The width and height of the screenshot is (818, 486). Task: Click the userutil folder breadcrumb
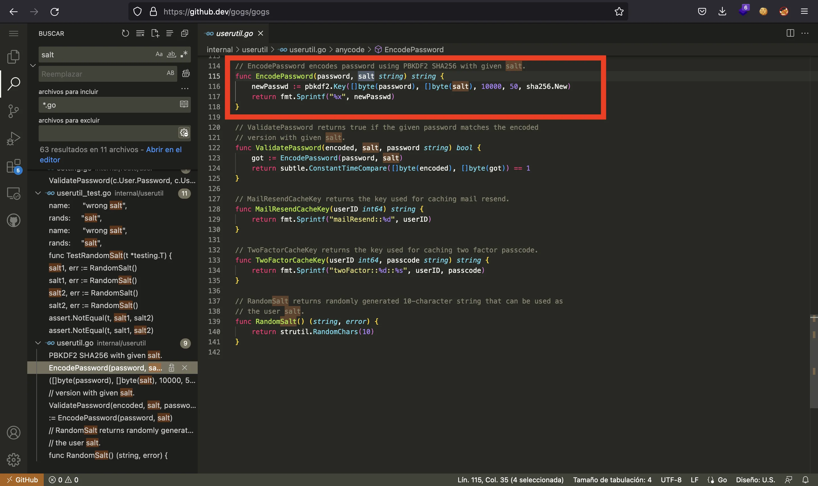254,49
